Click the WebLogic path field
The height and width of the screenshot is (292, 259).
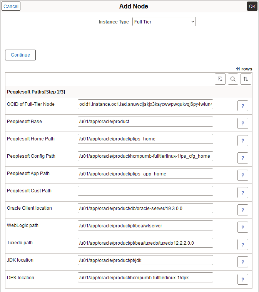pos(145,225)
